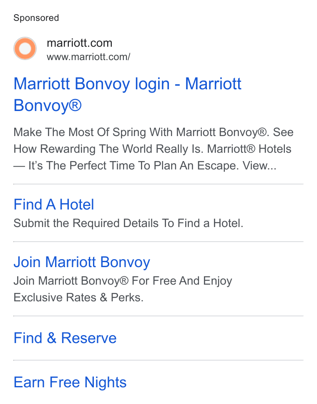Follow the Join Marriott Bonvoy sitelink
This screenshot has height=404, width=317.
[82, 262]
